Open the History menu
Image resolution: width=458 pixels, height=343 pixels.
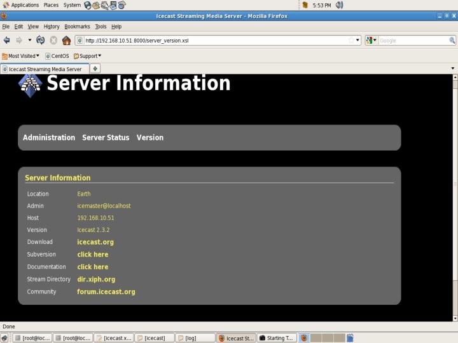52,27
